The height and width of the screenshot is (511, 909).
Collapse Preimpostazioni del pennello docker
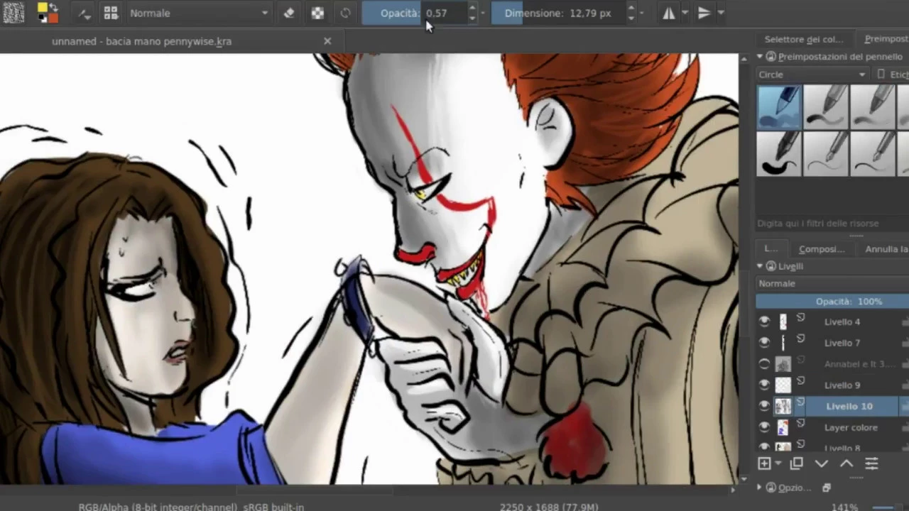click(759, 56)
